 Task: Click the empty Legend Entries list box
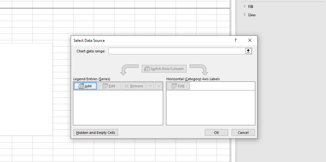(x=118, y=107)
